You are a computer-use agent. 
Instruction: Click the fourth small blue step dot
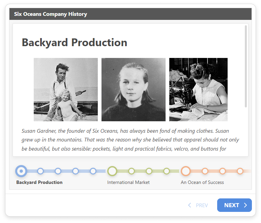point(93,171)
